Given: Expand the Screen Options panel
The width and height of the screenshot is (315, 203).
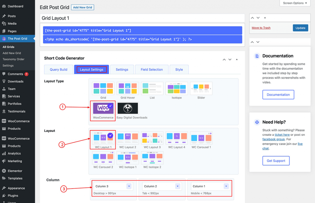Looking at the screenshot, I should pos(295,3).
